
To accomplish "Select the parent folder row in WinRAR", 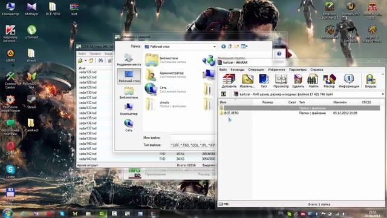I will click(x=299, y=108).
